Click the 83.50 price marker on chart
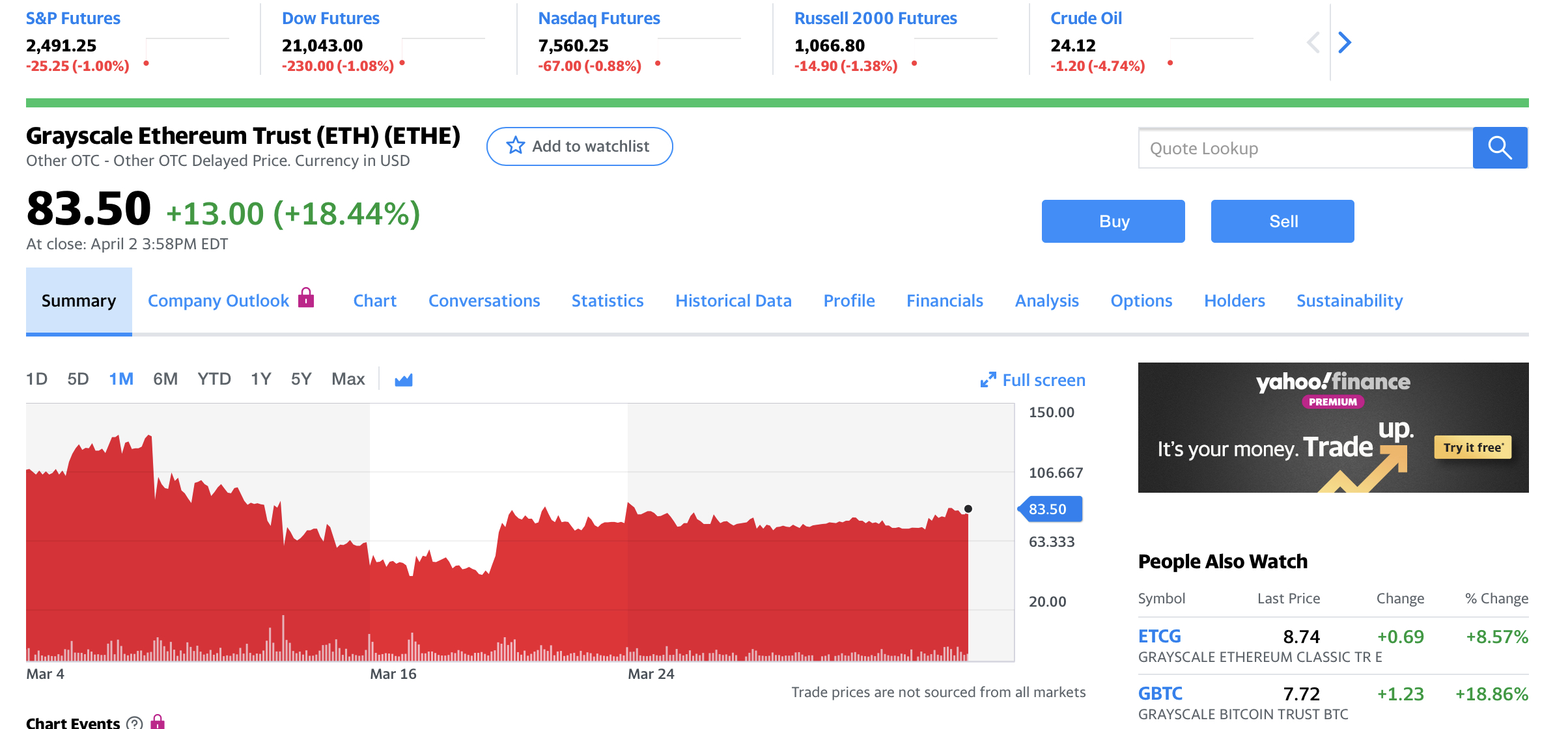Viewport: 1555px width, 729px height. coord(1050,509)
